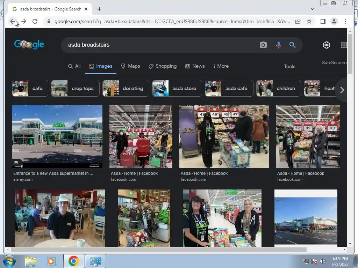Search by image using camera icon

click(x=263, y=45)
